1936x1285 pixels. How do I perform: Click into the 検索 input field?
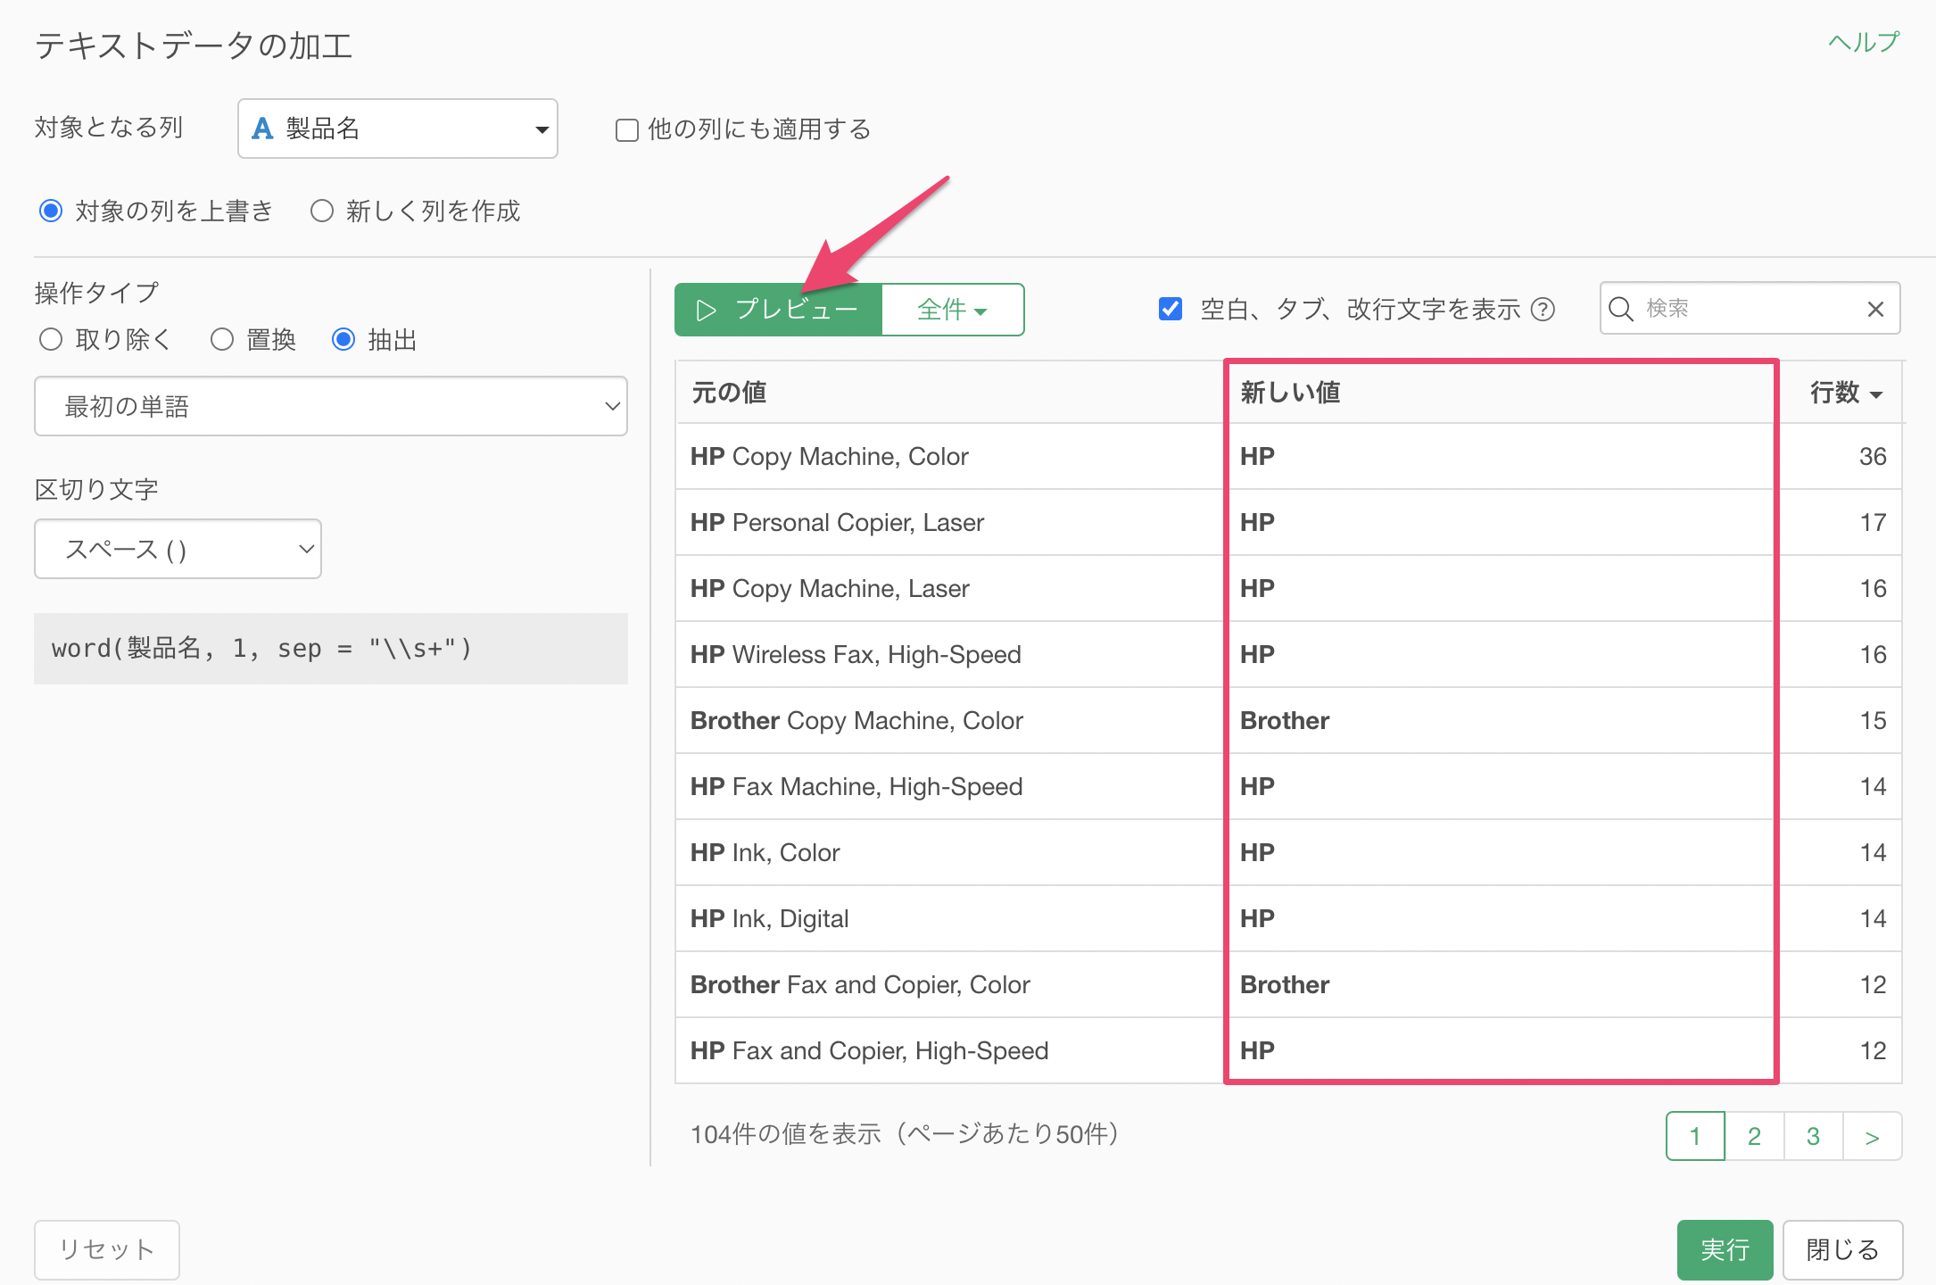point(1749,309)
